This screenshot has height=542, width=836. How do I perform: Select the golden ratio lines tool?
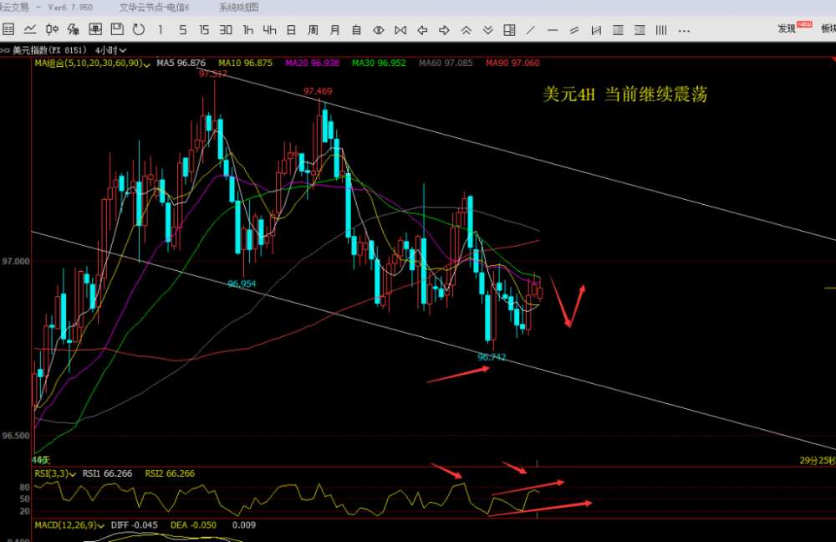618,30
